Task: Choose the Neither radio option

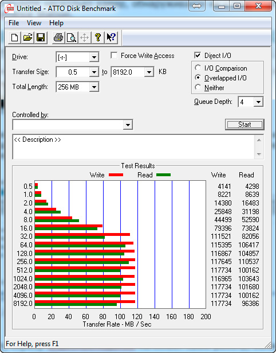Action: [198, 87]
